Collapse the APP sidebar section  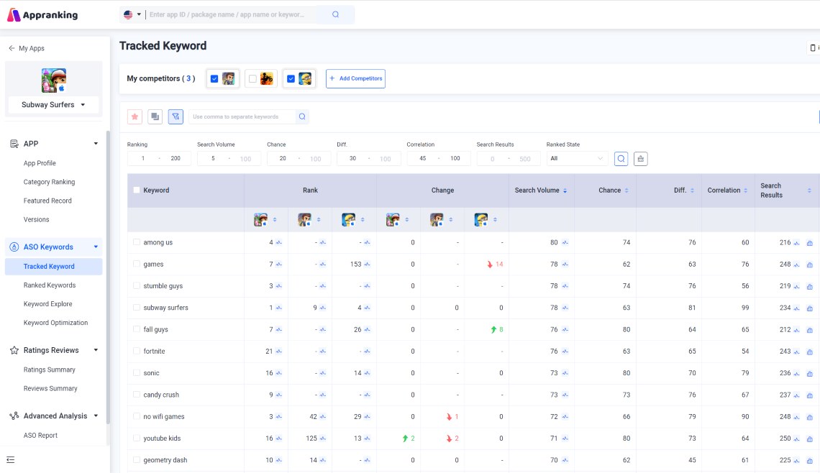(x=96, y=144)
